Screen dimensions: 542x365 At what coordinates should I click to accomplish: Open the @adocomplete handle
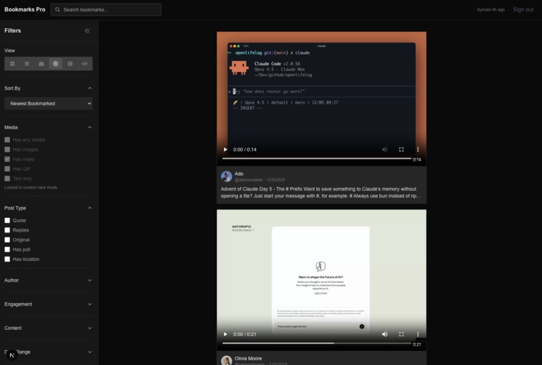coord(249,180)
